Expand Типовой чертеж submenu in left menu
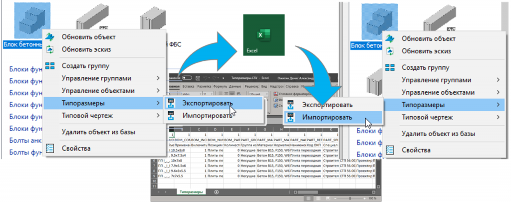Image resolution: width=511 pixels, height=202 pixels. point(158,115)
